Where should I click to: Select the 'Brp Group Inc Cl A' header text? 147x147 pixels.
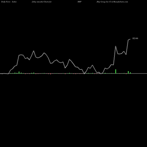(x=105, y=2)
